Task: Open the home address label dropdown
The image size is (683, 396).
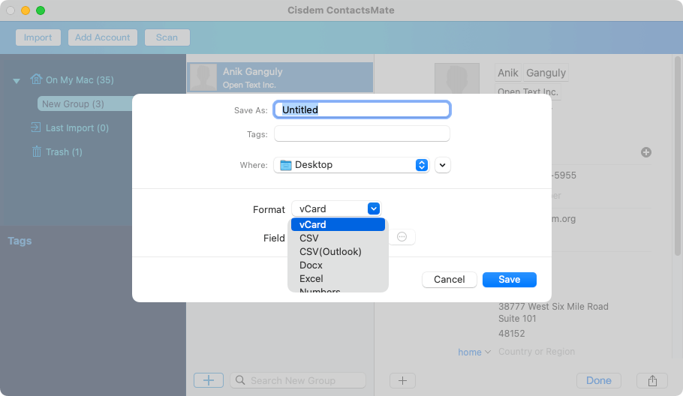Action: click(474, 352)
